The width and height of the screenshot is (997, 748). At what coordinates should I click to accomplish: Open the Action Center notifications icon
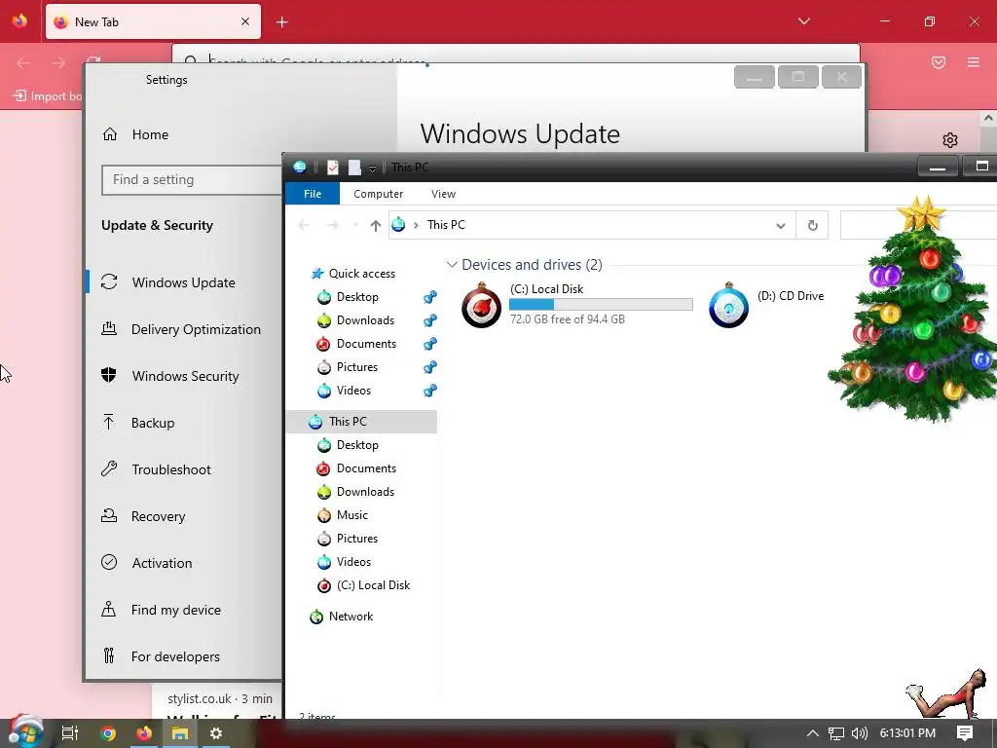pos(965,733)
